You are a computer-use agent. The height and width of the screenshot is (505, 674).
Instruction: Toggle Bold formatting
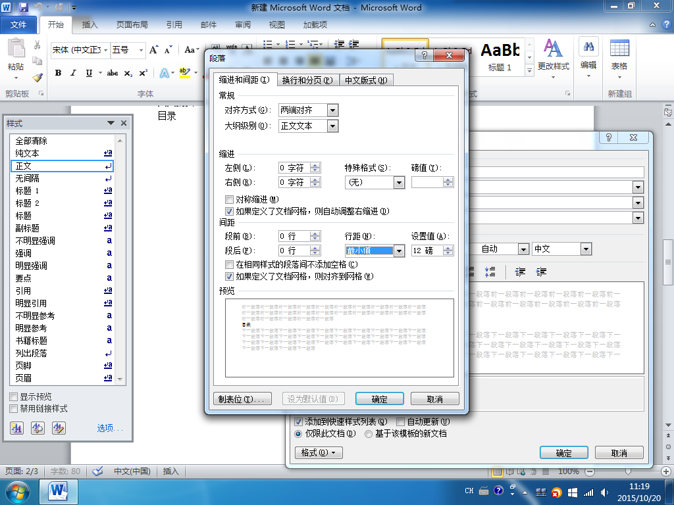(58, 73)
